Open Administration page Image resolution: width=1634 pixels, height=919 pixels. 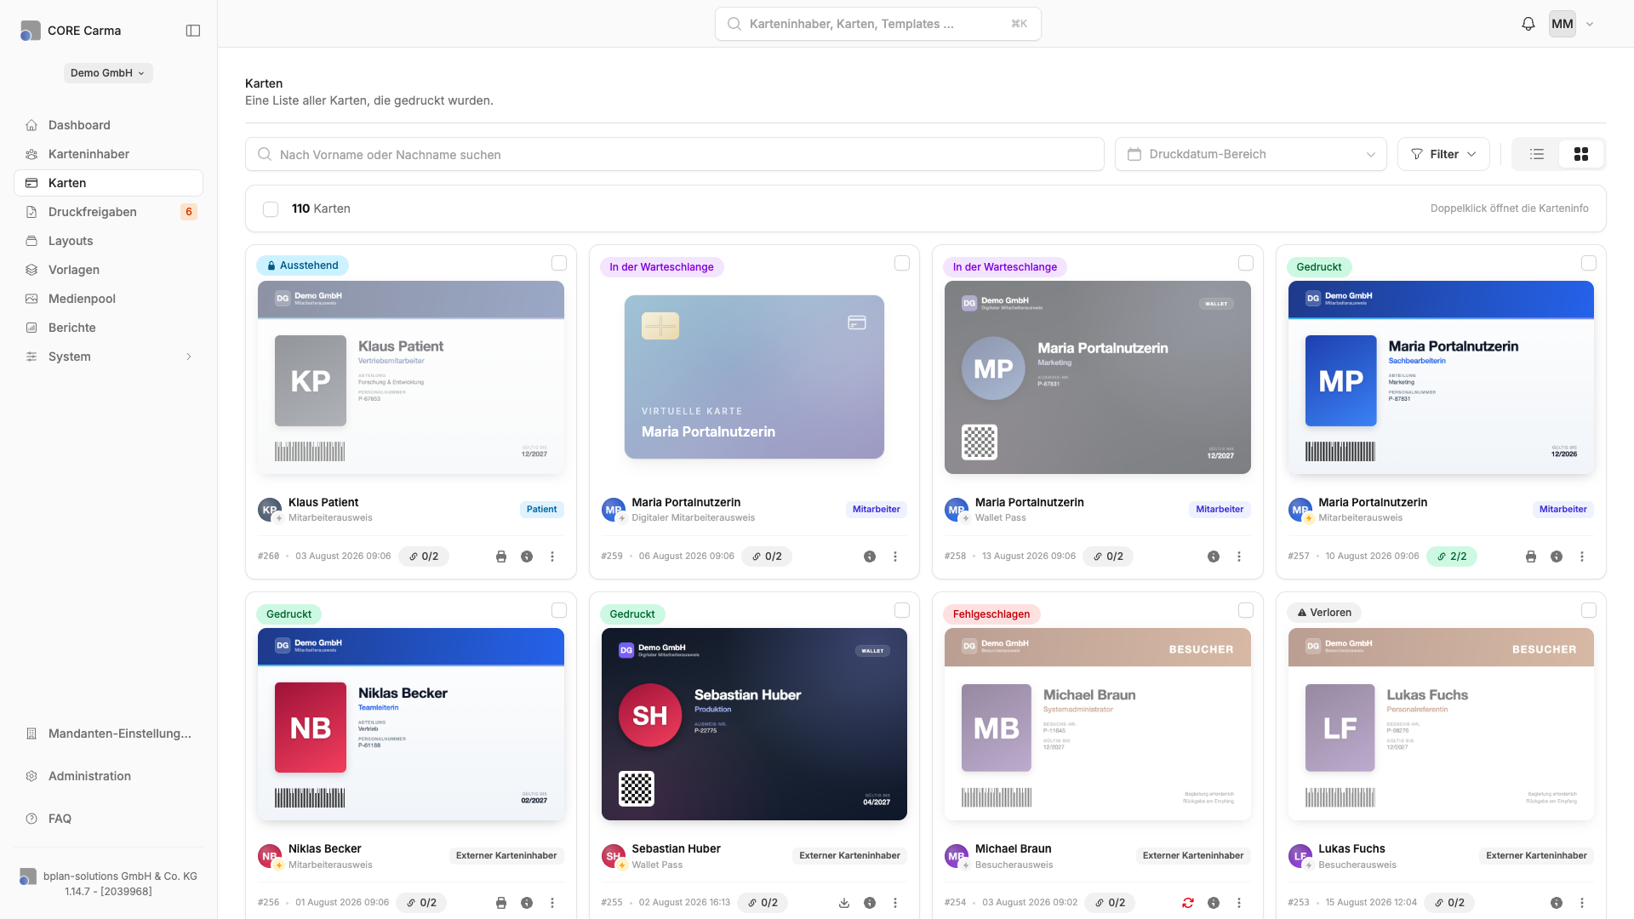108,776
